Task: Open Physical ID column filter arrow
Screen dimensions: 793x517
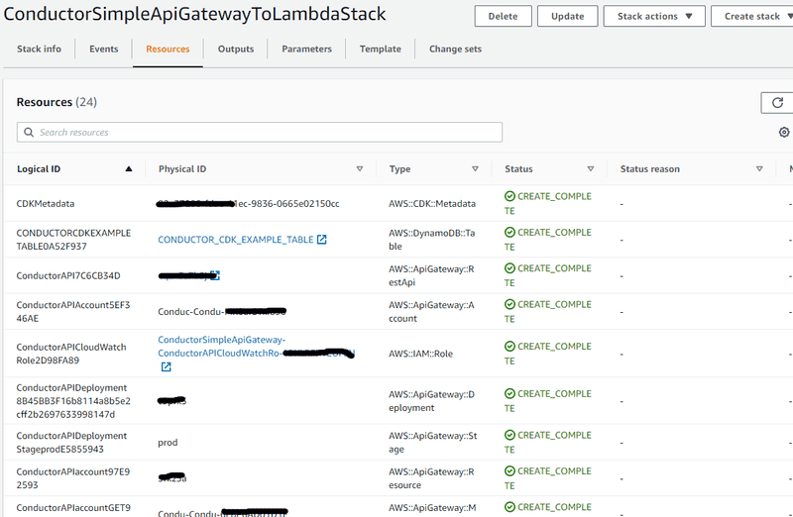Action: coord(360,168)
